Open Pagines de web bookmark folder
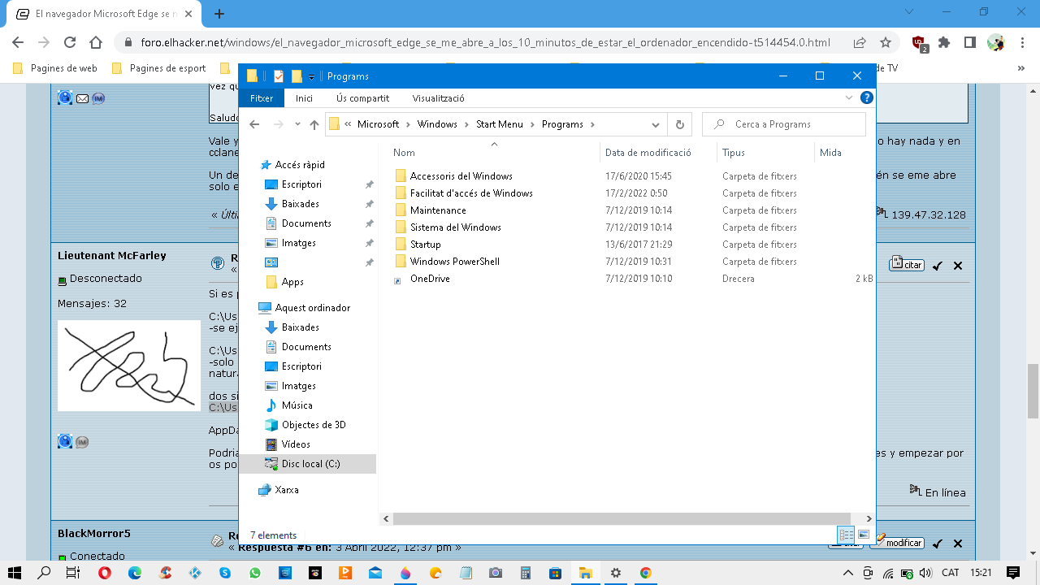1040x585 pixels. pos(55,68)
